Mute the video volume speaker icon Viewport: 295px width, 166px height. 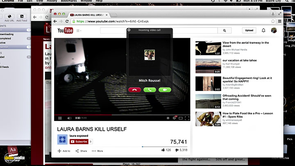coord(69,118)
